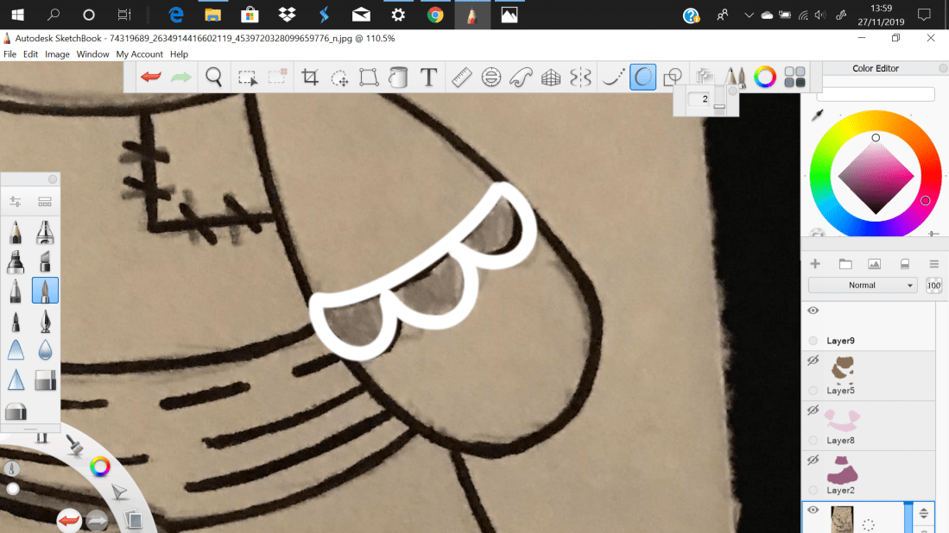Open the Color wheel picker on the toolbar
The image size is (949, 533).
click(x=765, y=77)
